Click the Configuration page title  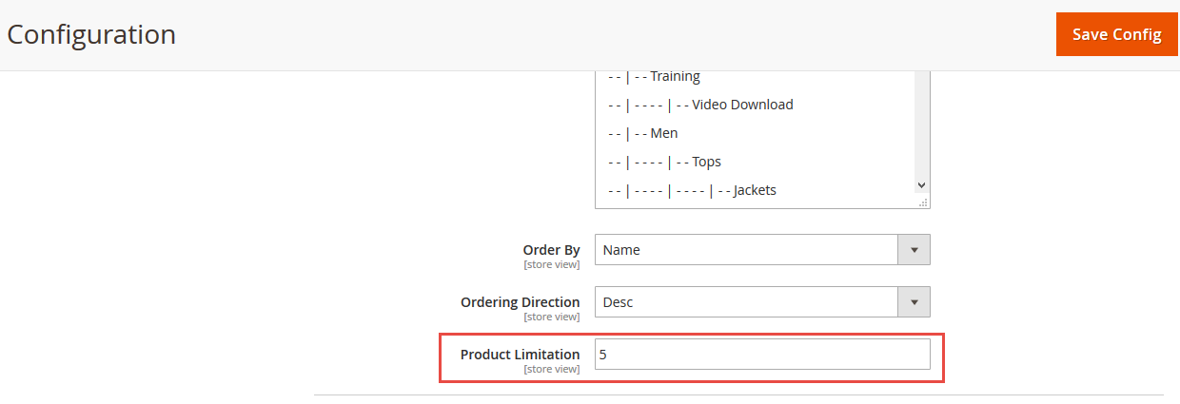[91, 34]
